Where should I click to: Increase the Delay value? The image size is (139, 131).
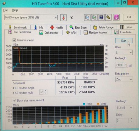(131, 119)
